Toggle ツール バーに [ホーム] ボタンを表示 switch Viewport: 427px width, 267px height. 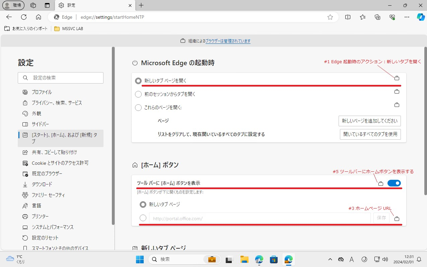tap(394, 183)
